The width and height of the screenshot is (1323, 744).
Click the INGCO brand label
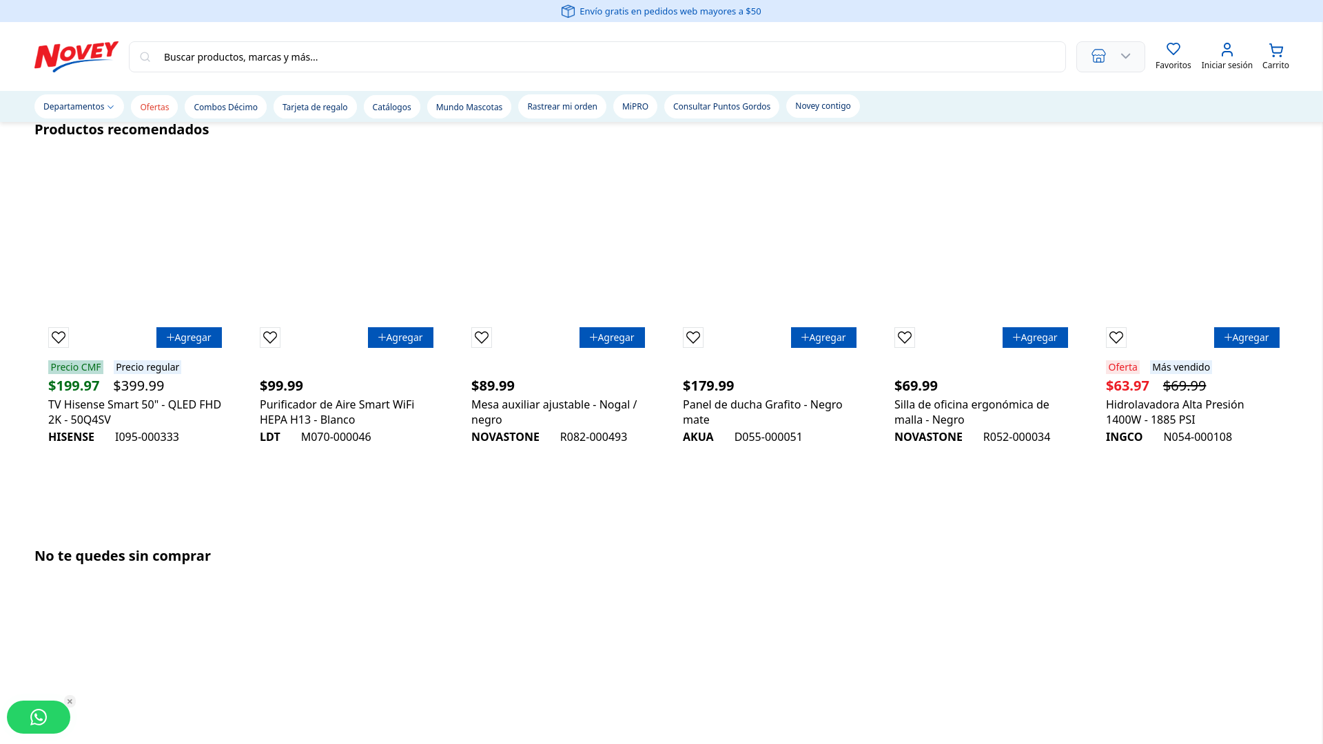(x=1124, y=437)
